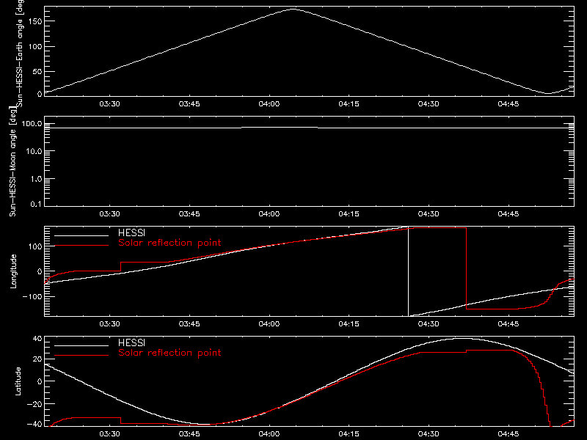Click '1.0' y-tick on Moon angle plot

tap(36, 179)
